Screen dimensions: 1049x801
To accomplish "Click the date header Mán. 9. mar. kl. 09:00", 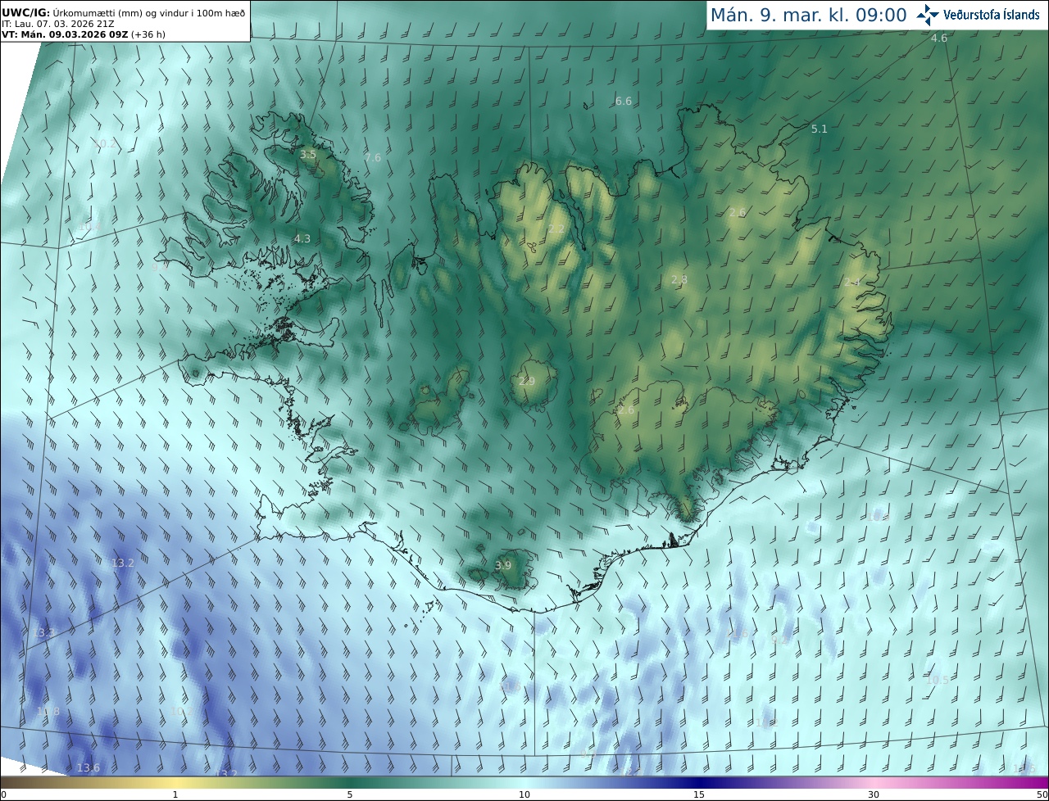I will click(x=808, y=15).
